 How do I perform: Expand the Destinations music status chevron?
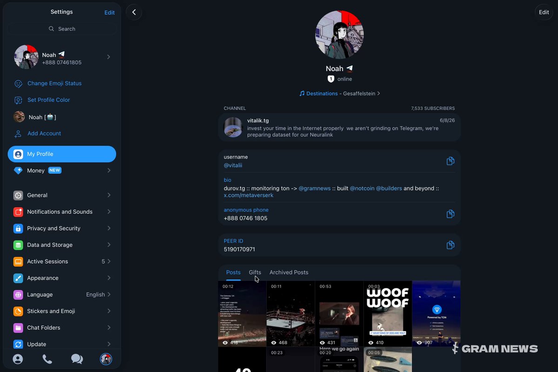378,93
